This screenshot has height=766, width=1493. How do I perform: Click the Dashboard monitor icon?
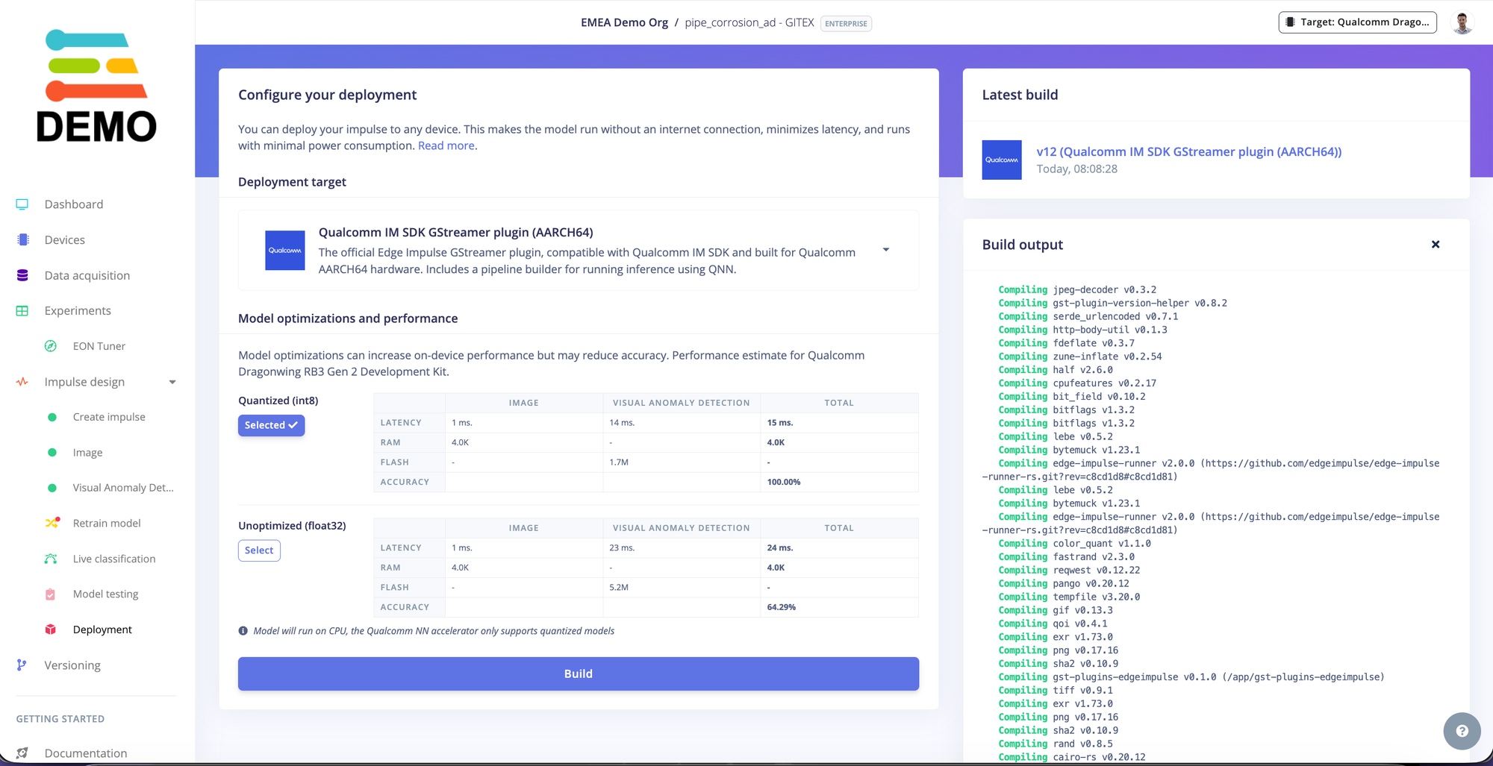[x=22, y=204]
